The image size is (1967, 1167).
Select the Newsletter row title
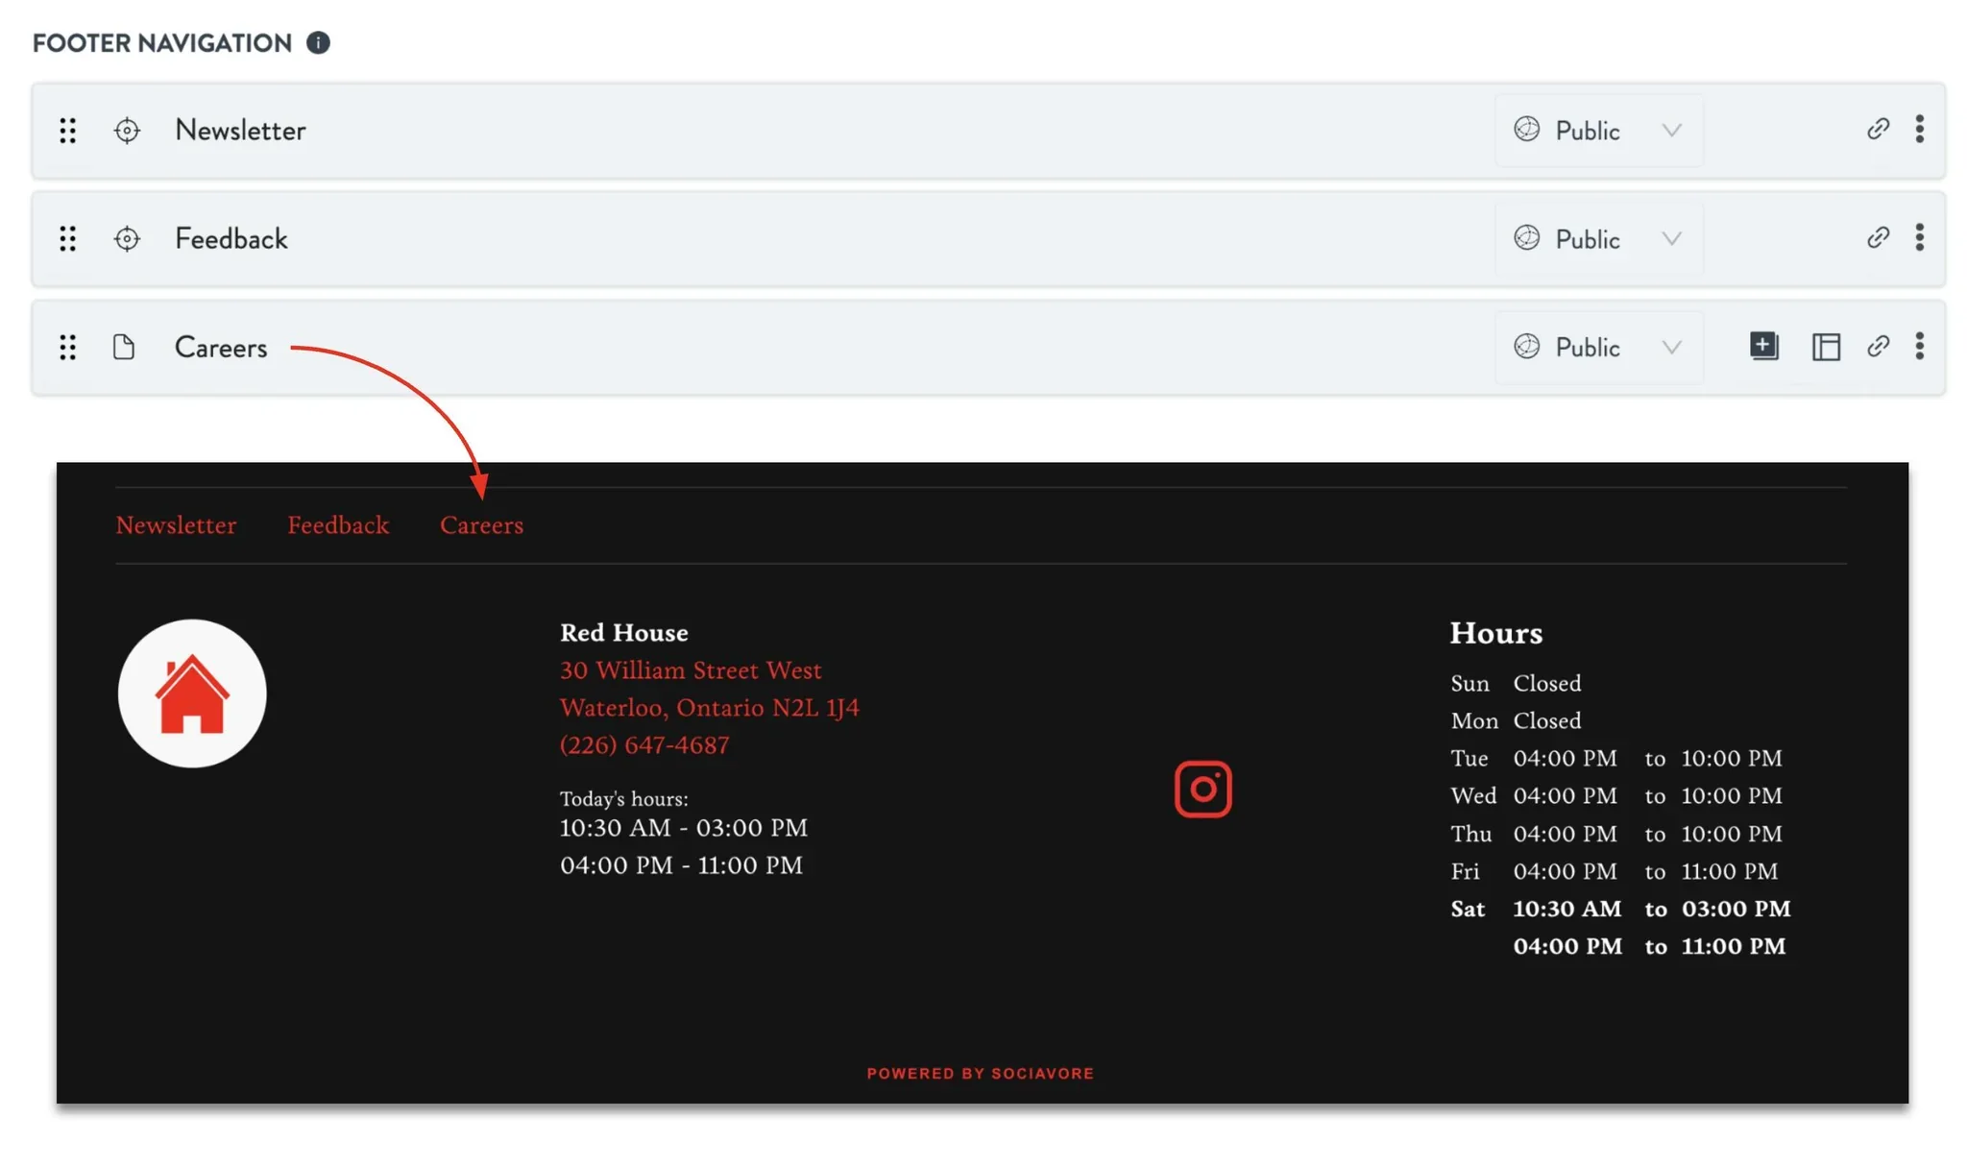[240, 131]
